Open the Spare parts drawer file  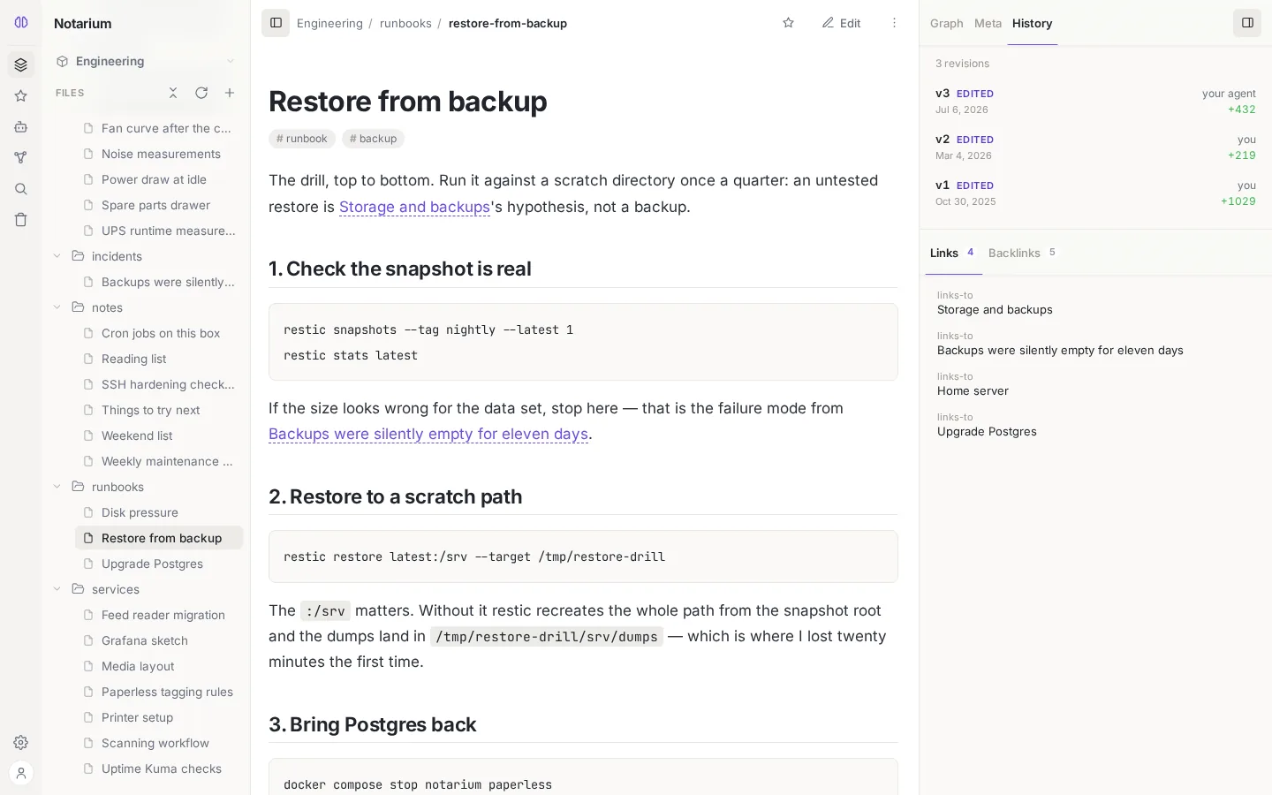[x=159, y=205]
